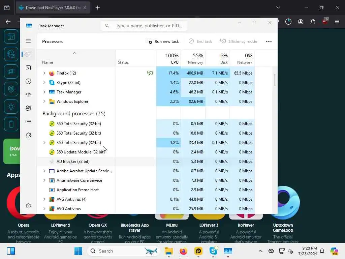This screenshot has width=345, height=259.
Task: Open Firefox account profile icon
Action: (301, 22)
